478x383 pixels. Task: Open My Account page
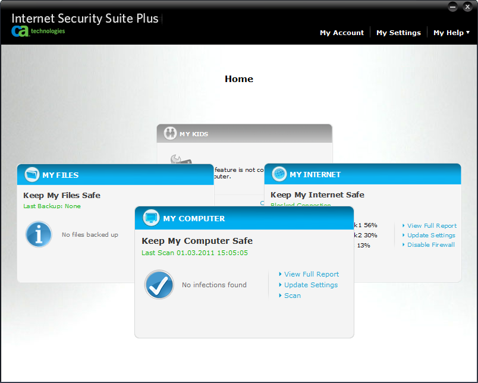point(341,33)
